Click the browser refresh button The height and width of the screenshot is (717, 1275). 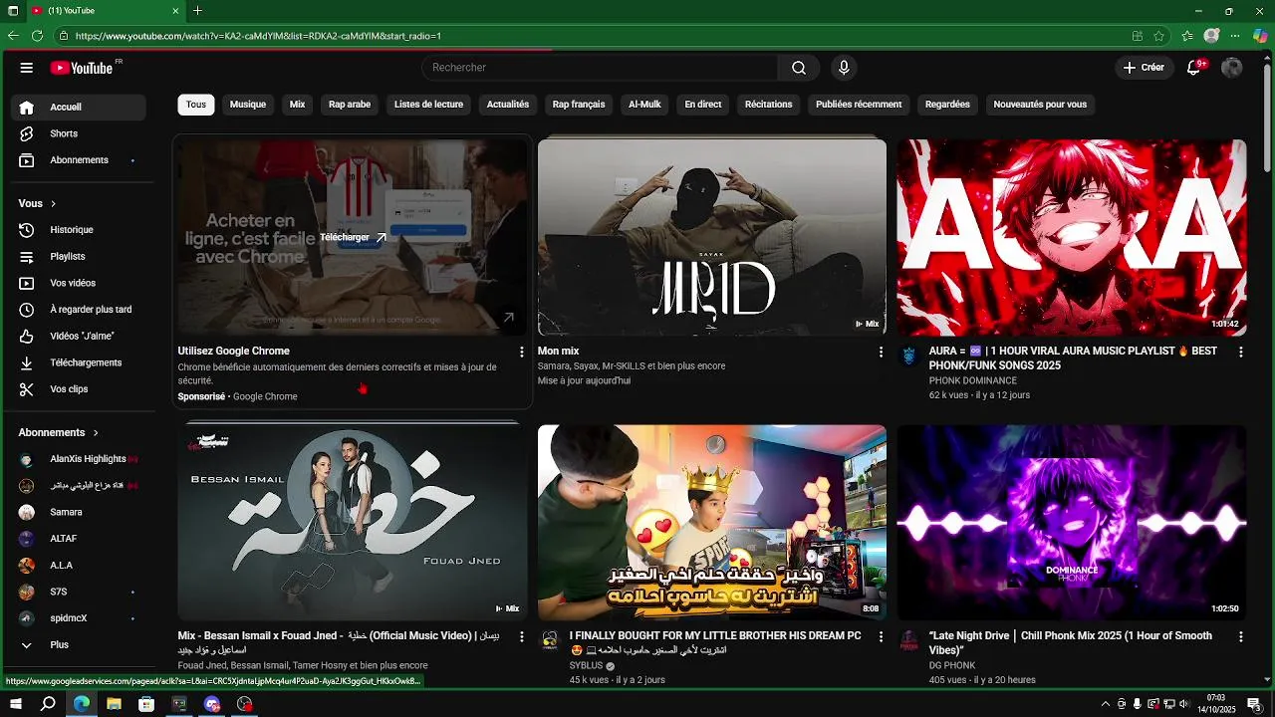(37, 36)
